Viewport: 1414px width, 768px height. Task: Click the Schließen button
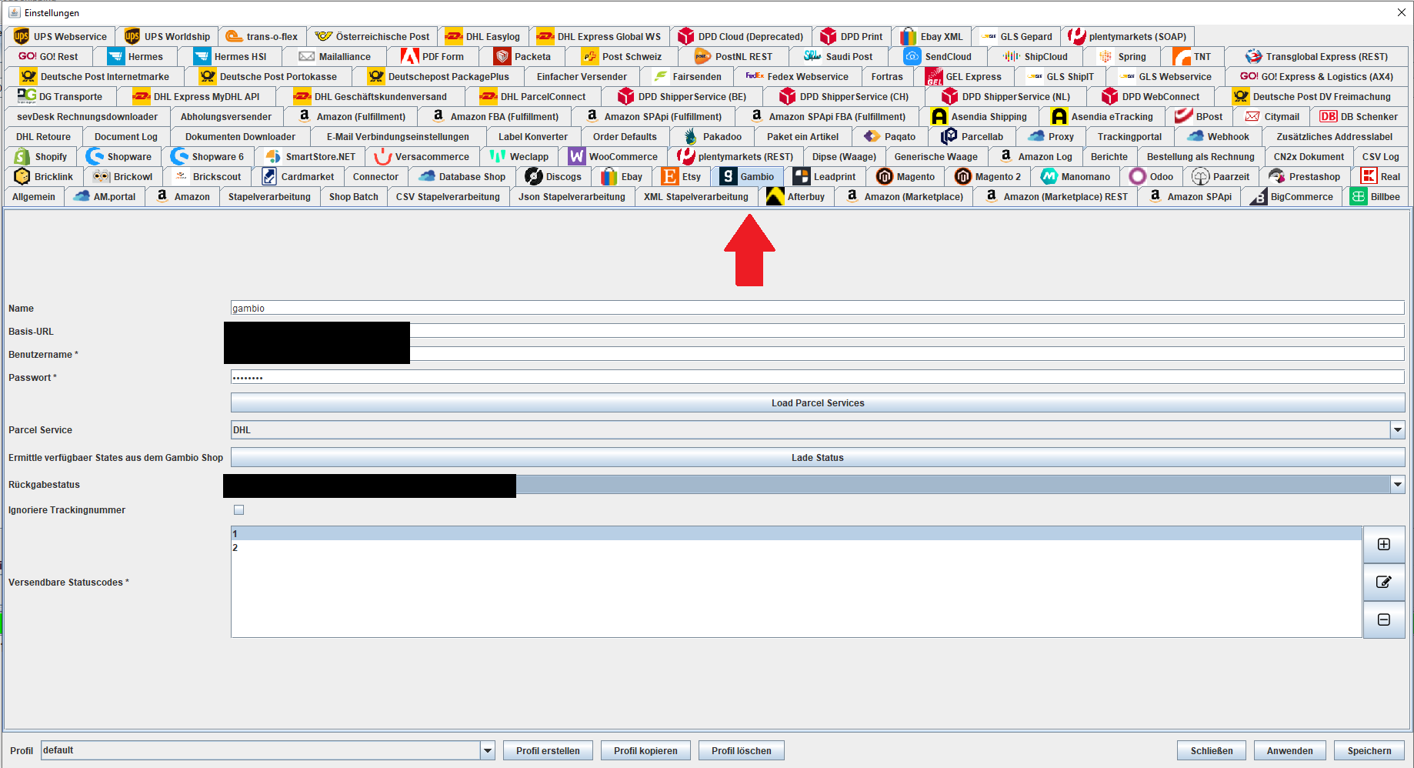pyautogui.click(x=1212, y=750)
